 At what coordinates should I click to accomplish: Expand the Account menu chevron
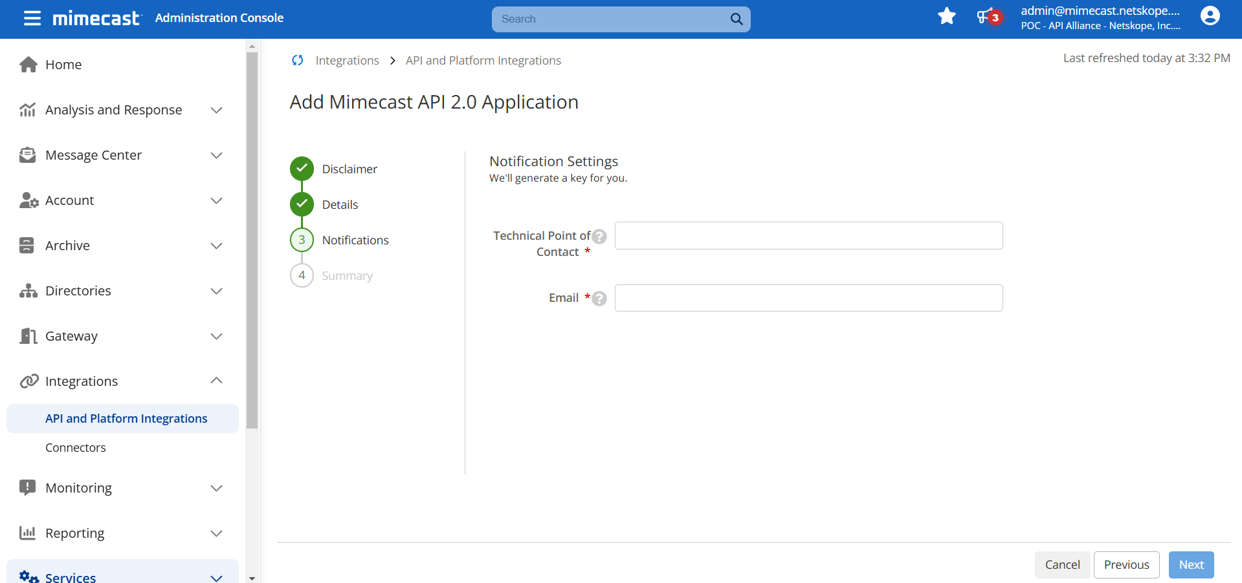217,200
